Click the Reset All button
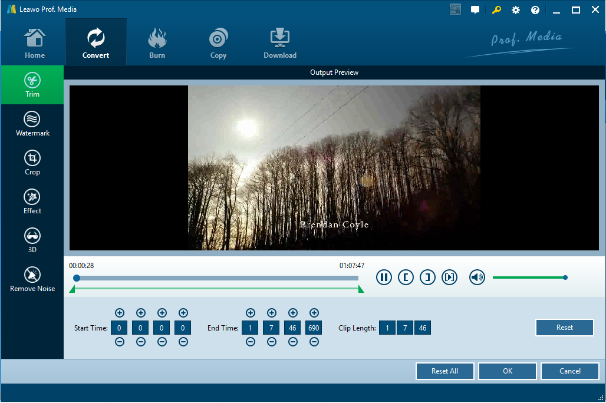The width and height of the screenshot is (606, 403). (x=444, y=371)
